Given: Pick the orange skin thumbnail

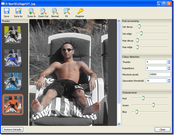Looking at the screenshot, I should (13, 104).
